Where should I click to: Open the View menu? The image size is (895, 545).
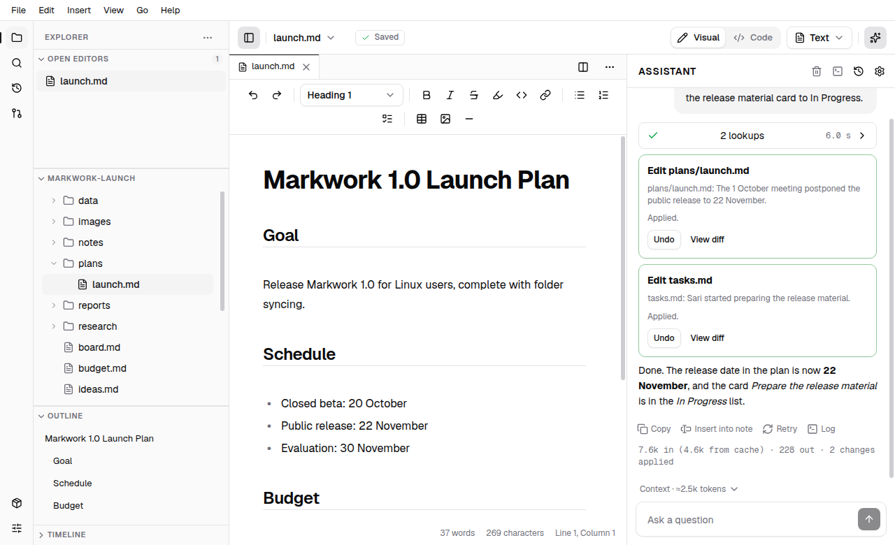click(x=113, y=10)
